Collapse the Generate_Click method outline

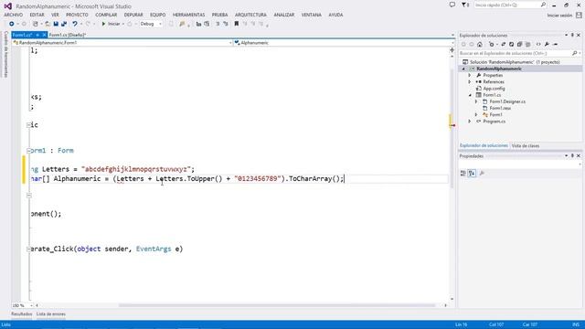(x=28, y=249)
